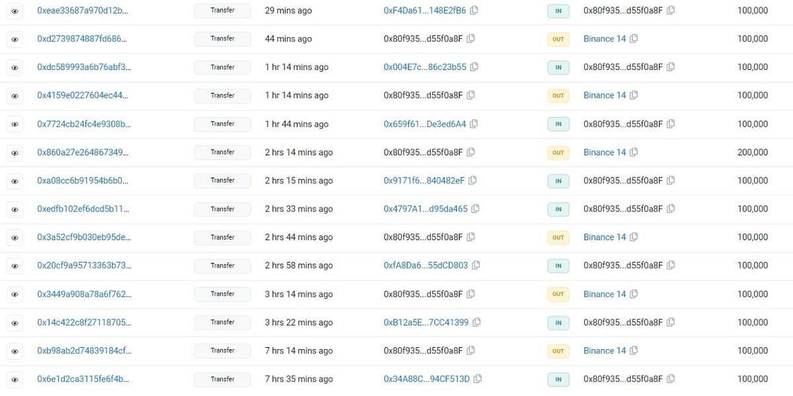Copy the 0x34A88C...94CF513D address
The image size is (793, 396).
click(x=476, y=379)
